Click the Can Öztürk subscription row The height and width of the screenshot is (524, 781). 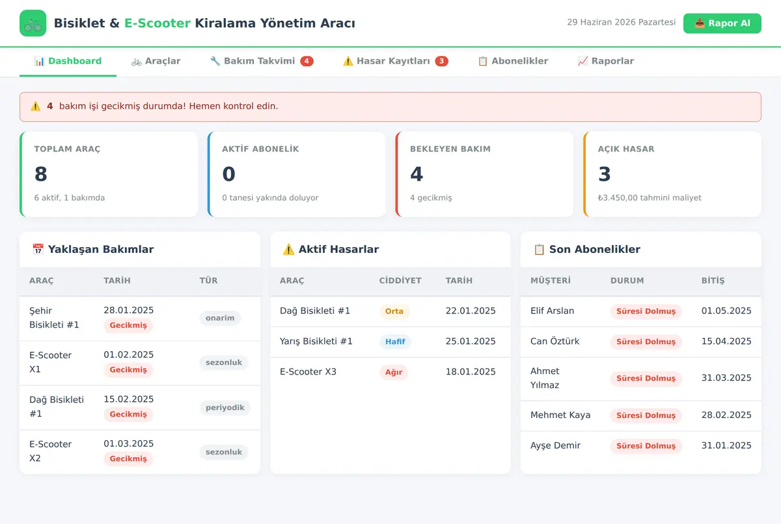(x=641, y=342)
